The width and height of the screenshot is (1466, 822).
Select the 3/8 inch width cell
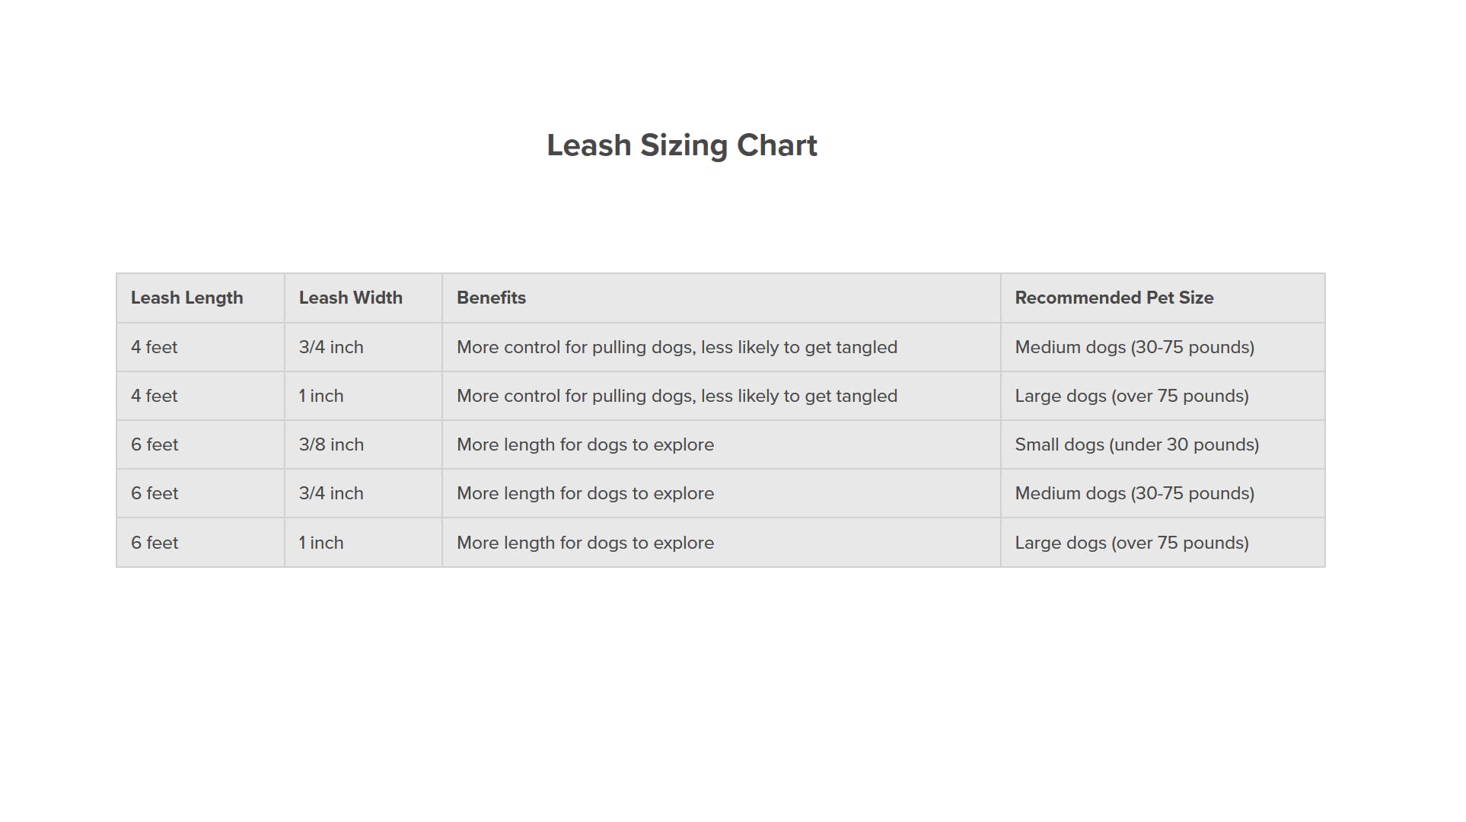coord(331,444)
